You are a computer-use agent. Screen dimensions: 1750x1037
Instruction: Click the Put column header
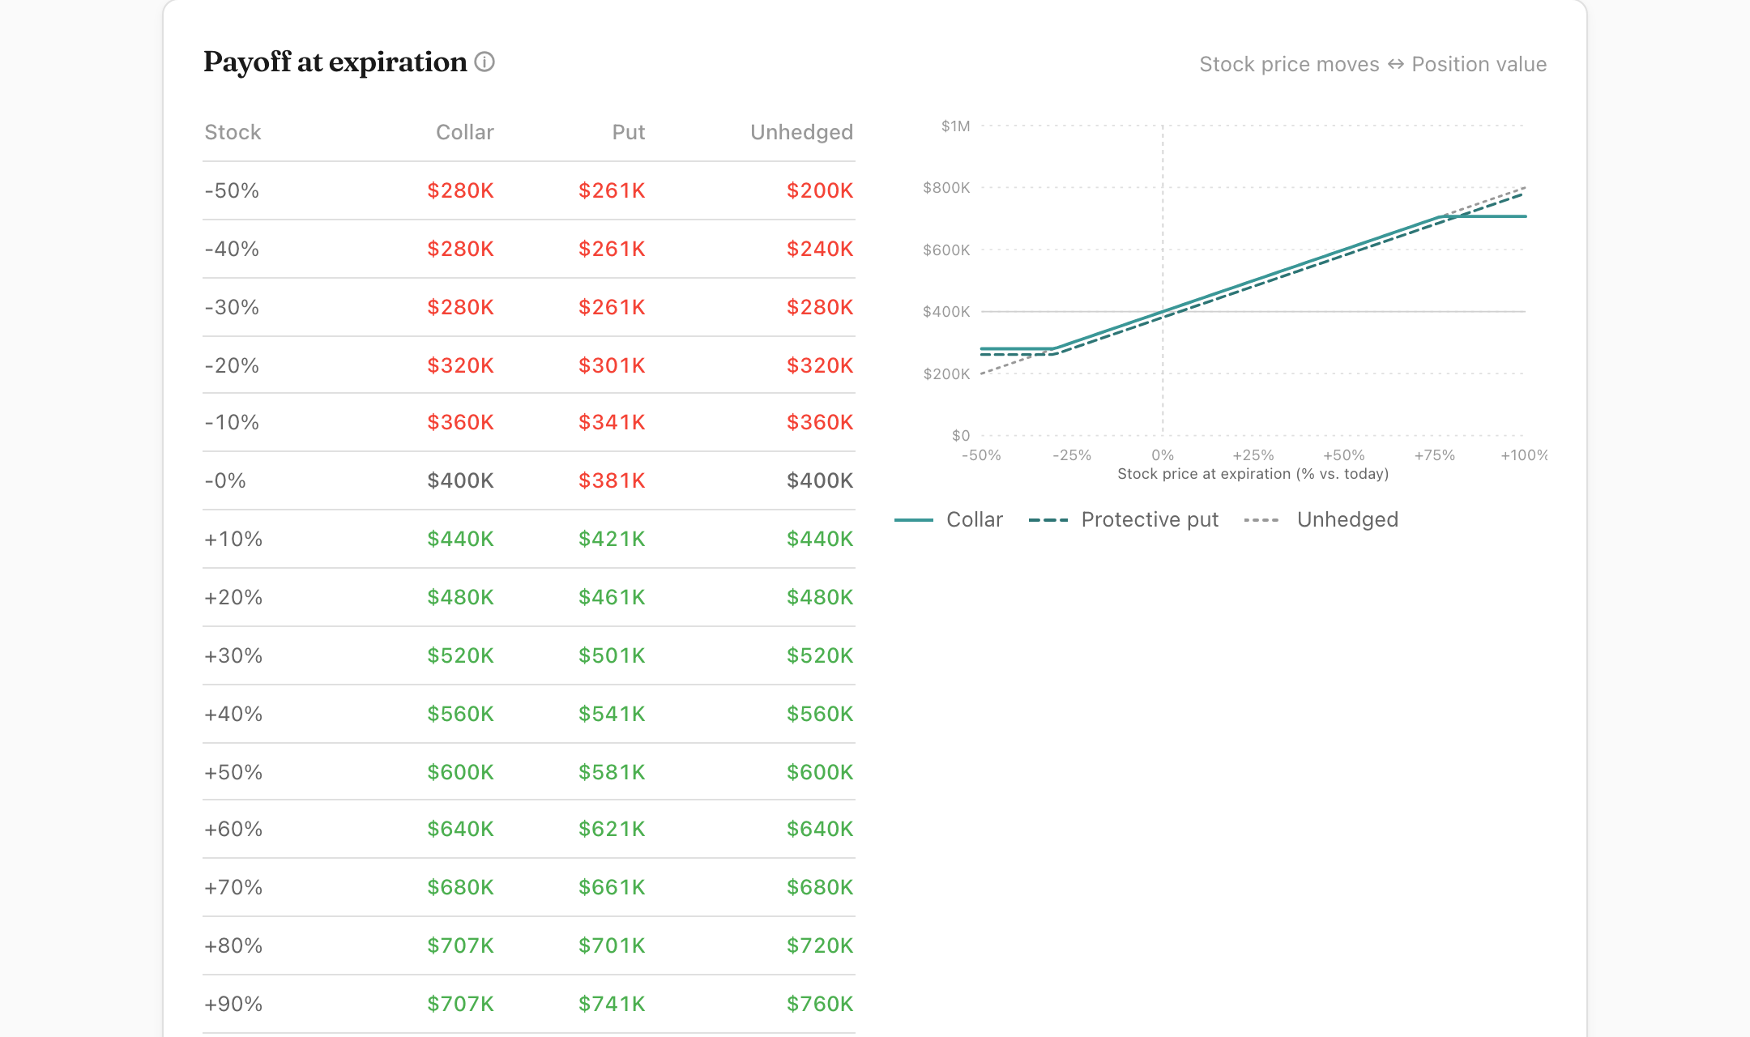(629, 132)
